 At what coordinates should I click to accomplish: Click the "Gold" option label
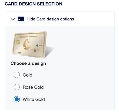click(x=27, y=75)
